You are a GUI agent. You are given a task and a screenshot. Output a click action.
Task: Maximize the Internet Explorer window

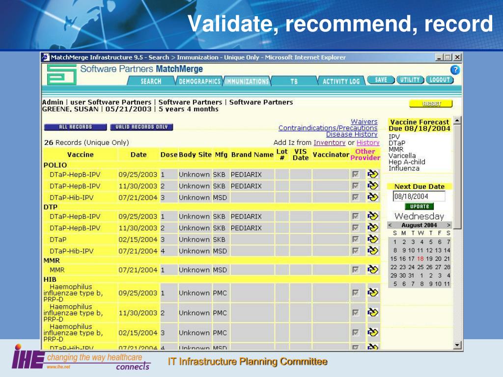click(x=448, y=57)
